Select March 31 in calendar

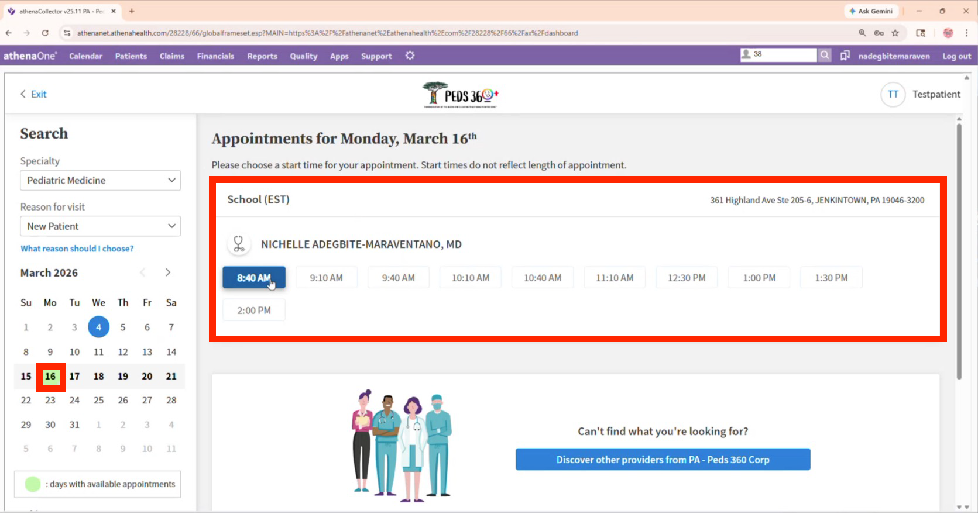tap(74, 425)
